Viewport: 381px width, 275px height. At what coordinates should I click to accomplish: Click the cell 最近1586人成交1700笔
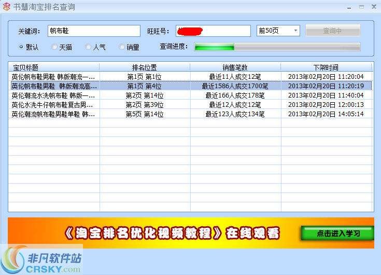tap(235, 86)
